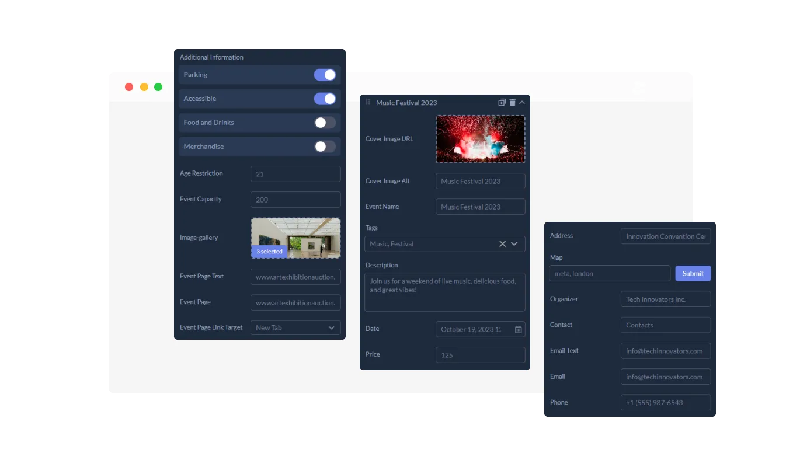The width and height of the screenshot is (800, 467).
Task: Edit the Event Page URL field
Action: point(295,302)
